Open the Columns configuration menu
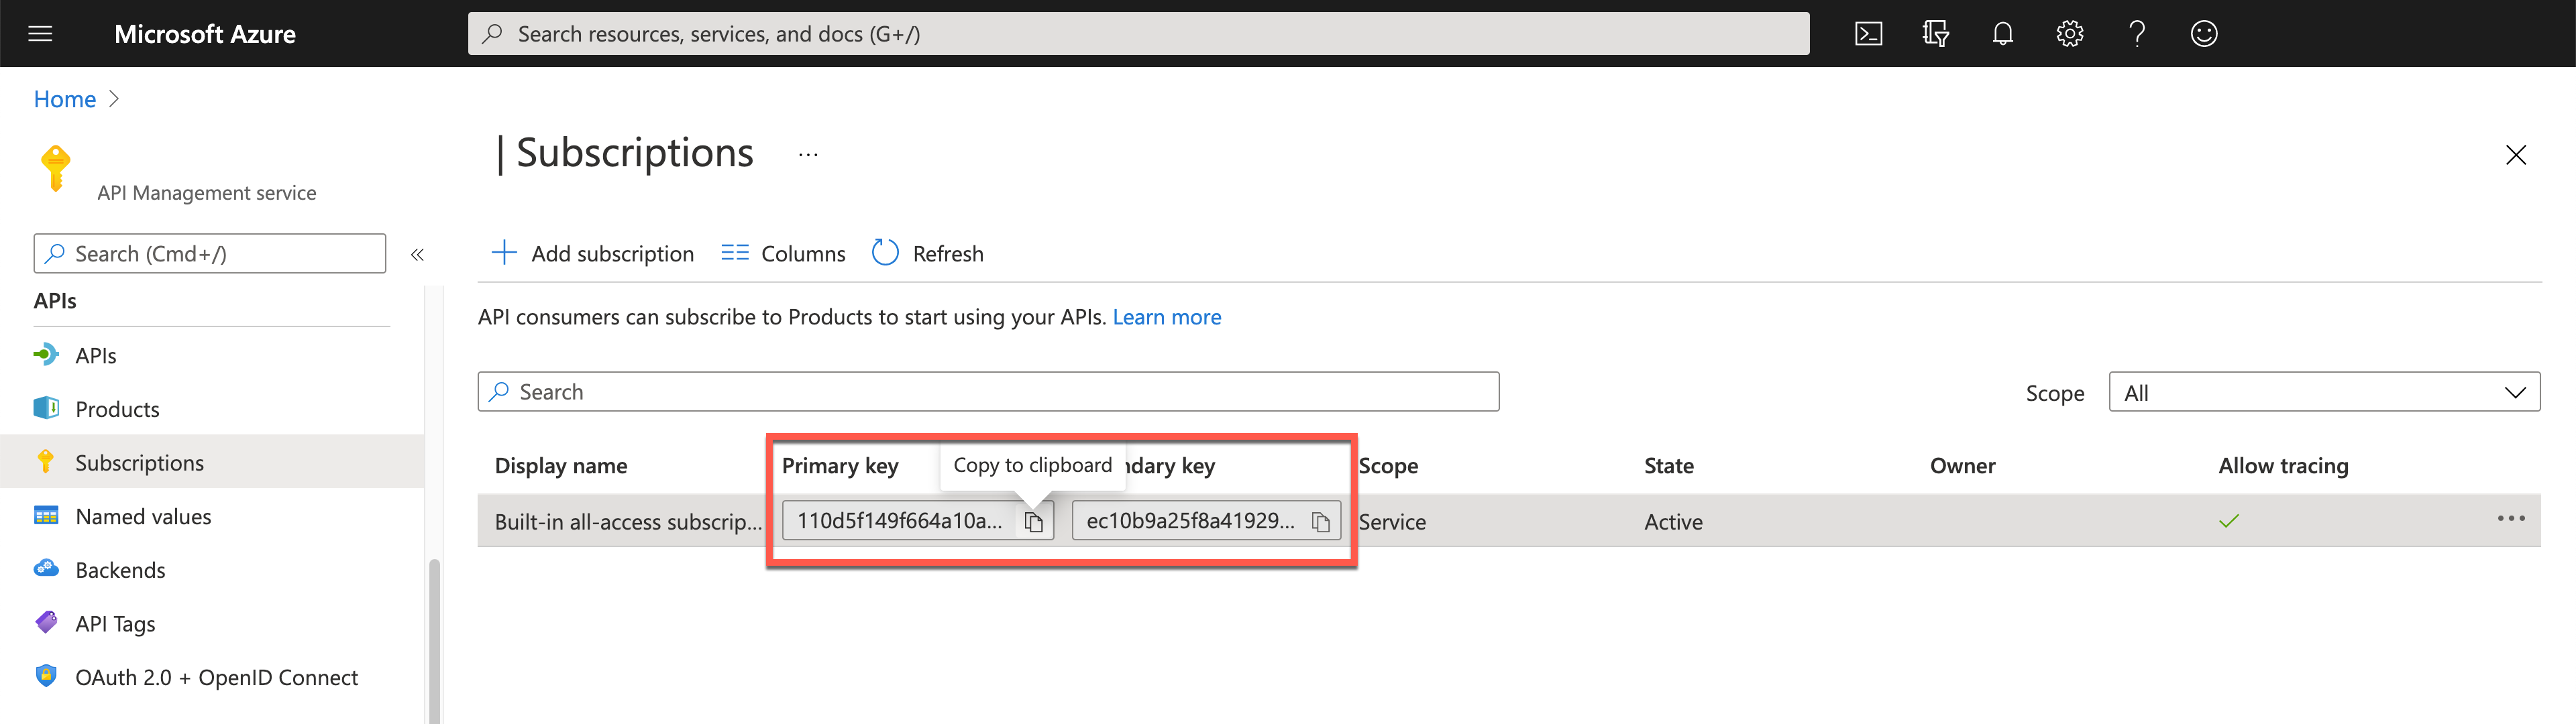 [786, 253]
